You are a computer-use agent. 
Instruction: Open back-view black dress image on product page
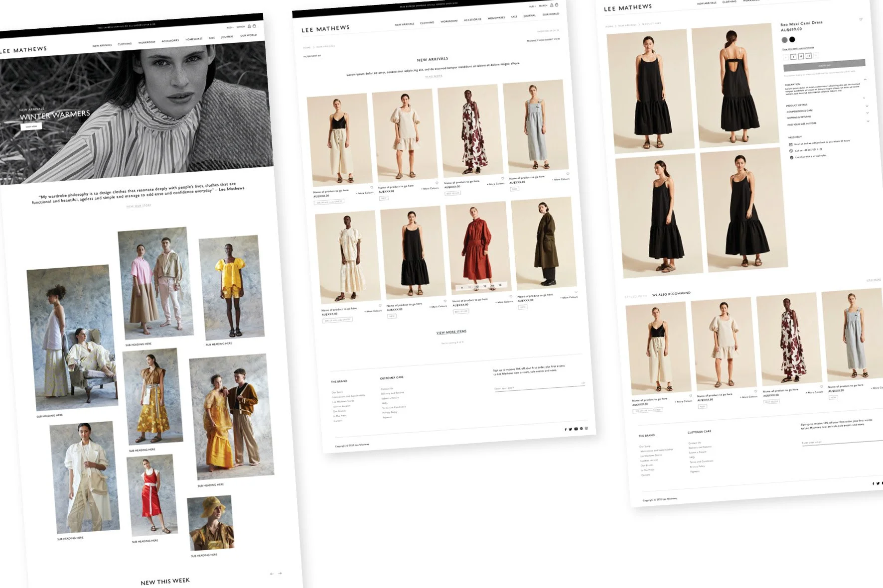(x=735, y=85)
